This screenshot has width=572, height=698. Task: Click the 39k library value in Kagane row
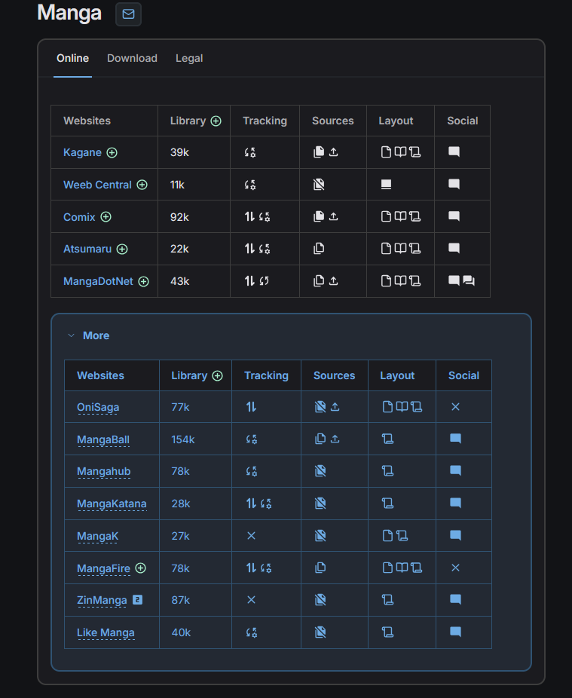[179, 153]
